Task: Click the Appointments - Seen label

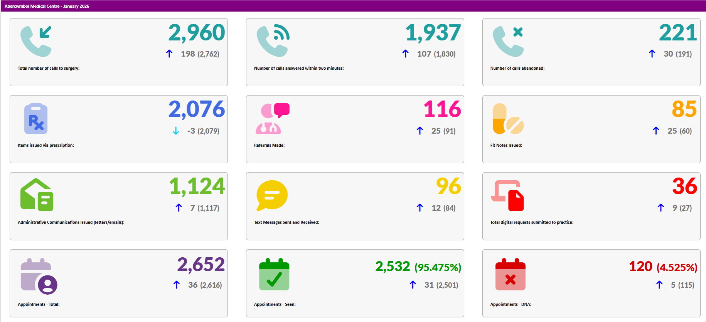Action: 275,304
